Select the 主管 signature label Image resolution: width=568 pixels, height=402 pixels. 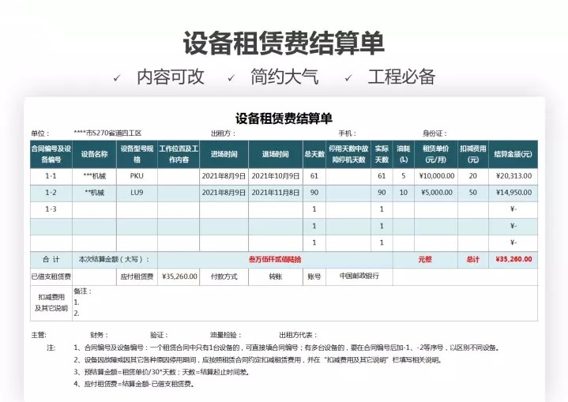coord(39,336)
